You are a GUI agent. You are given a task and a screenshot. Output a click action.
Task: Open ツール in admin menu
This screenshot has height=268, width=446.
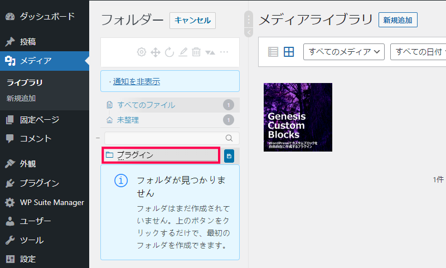point(45,240)
